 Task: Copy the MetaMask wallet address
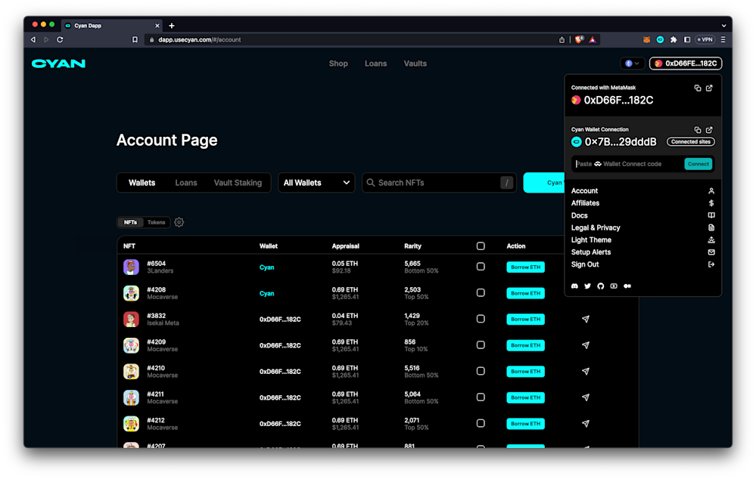click(x=697, y=88)
